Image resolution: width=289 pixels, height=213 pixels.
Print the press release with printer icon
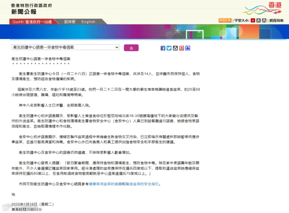click(188, 48)
